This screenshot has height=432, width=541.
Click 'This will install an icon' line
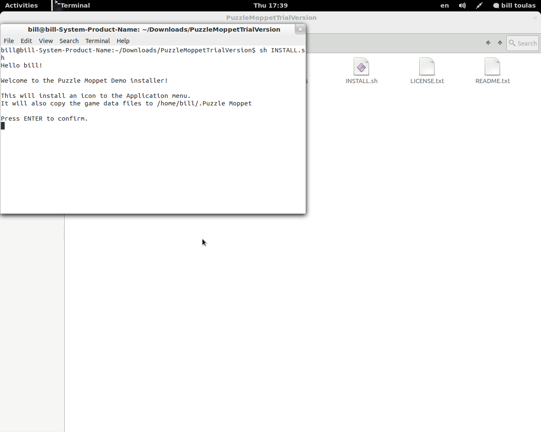tap(96, 96)
